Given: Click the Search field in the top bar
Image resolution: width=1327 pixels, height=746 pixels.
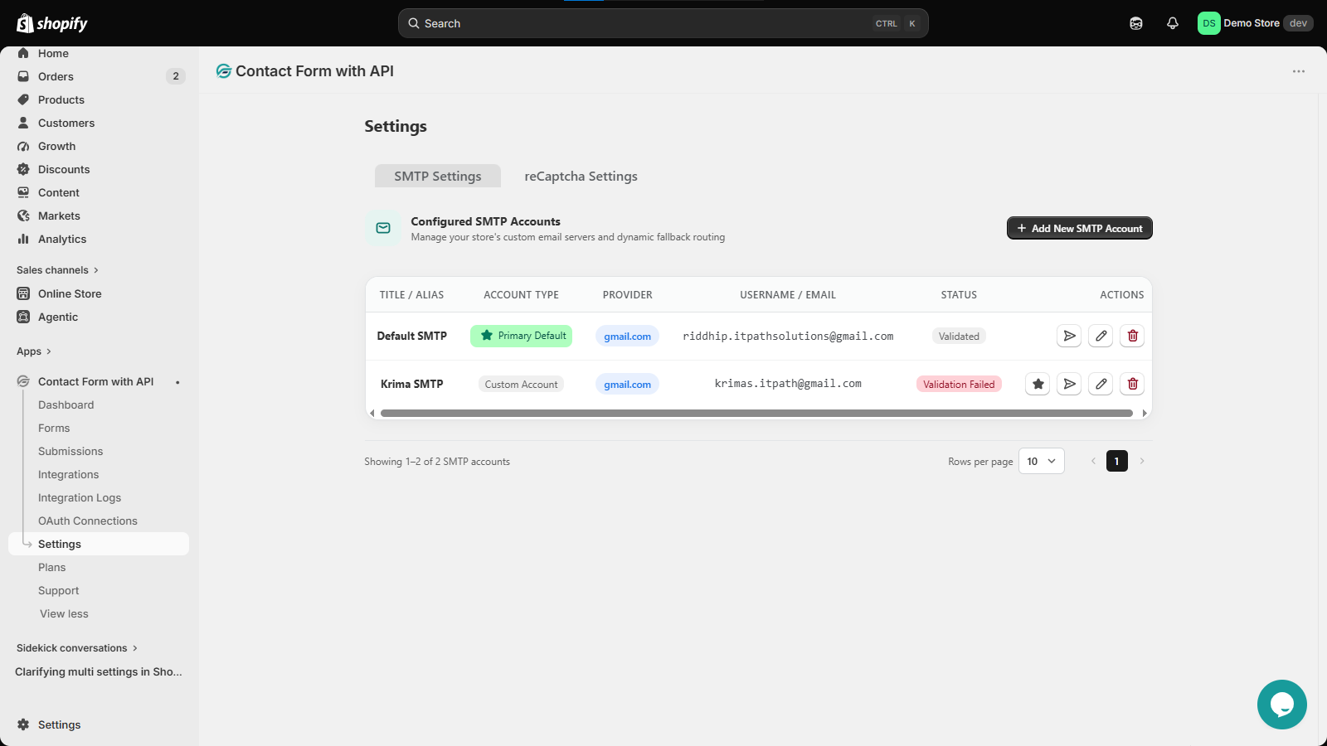Looking at the screenshot, I should 663,23.
